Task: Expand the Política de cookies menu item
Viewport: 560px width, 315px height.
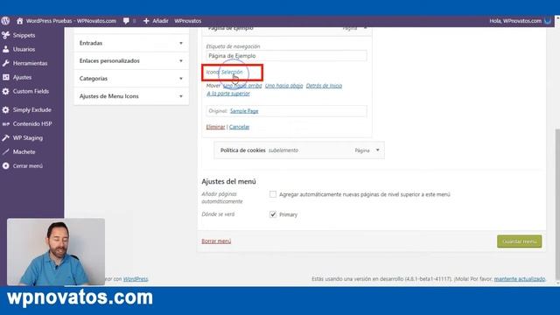Action: coord(377,150)
